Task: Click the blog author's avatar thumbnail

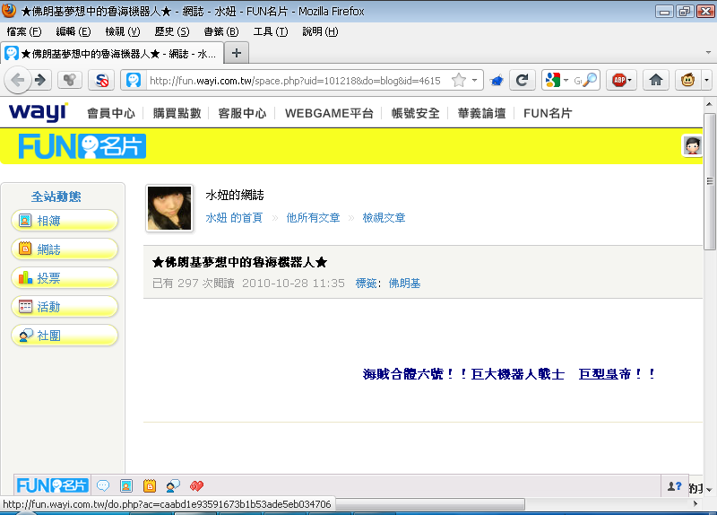Action: [x=168, y=208]
